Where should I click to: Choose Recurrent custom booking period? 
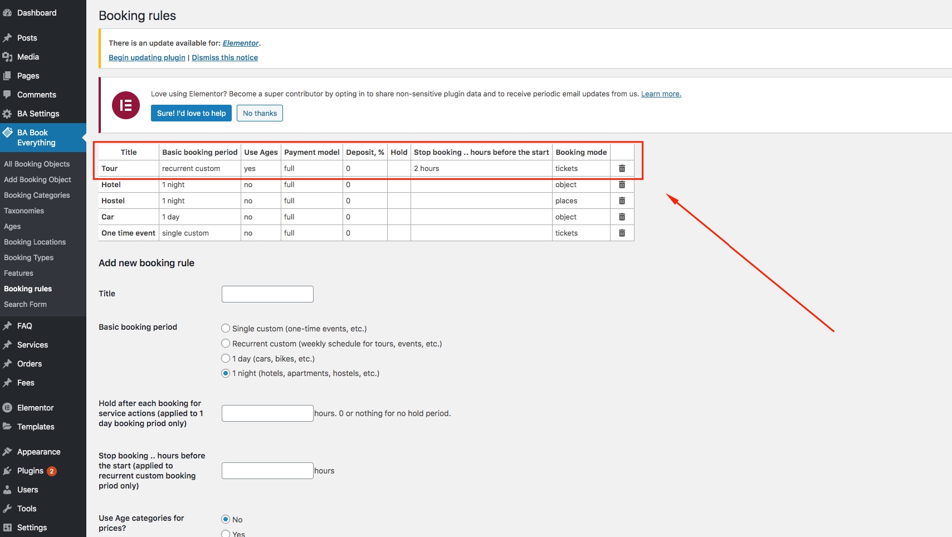(226, 344)
